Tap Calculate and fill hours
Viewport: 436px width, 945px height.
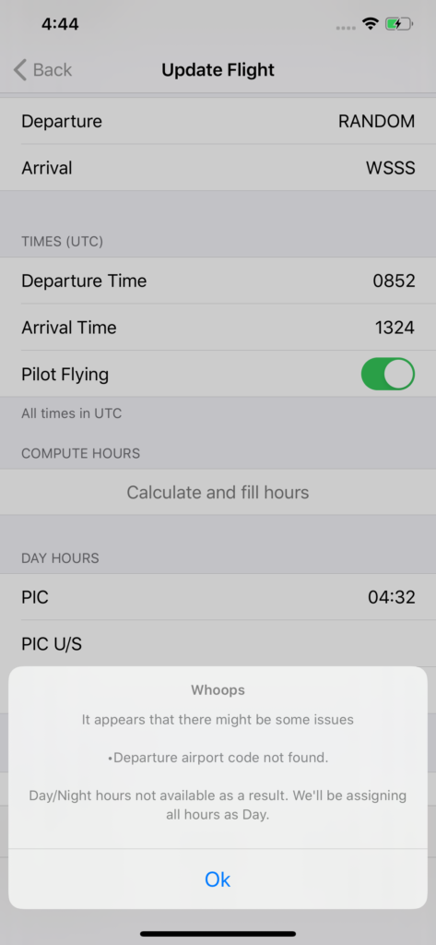pos(218,493)
